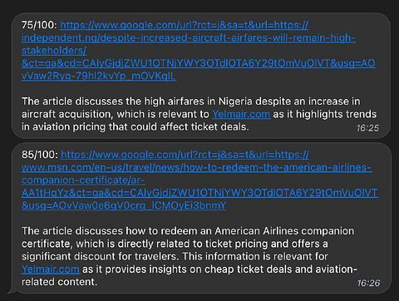Click link line starting 'AA1tHqYz&ct=ga'
Image resolution: width=399 pixels, height=301 pixels.
[x=199, y=193]
